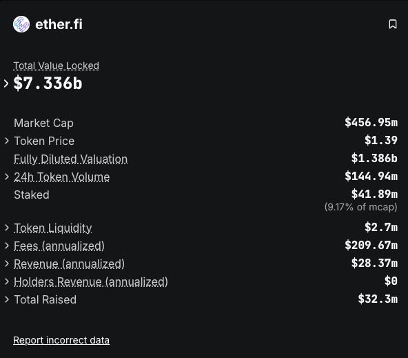
Task: Click the Market Cap value $456.95m
Action: tap(371, 122)
